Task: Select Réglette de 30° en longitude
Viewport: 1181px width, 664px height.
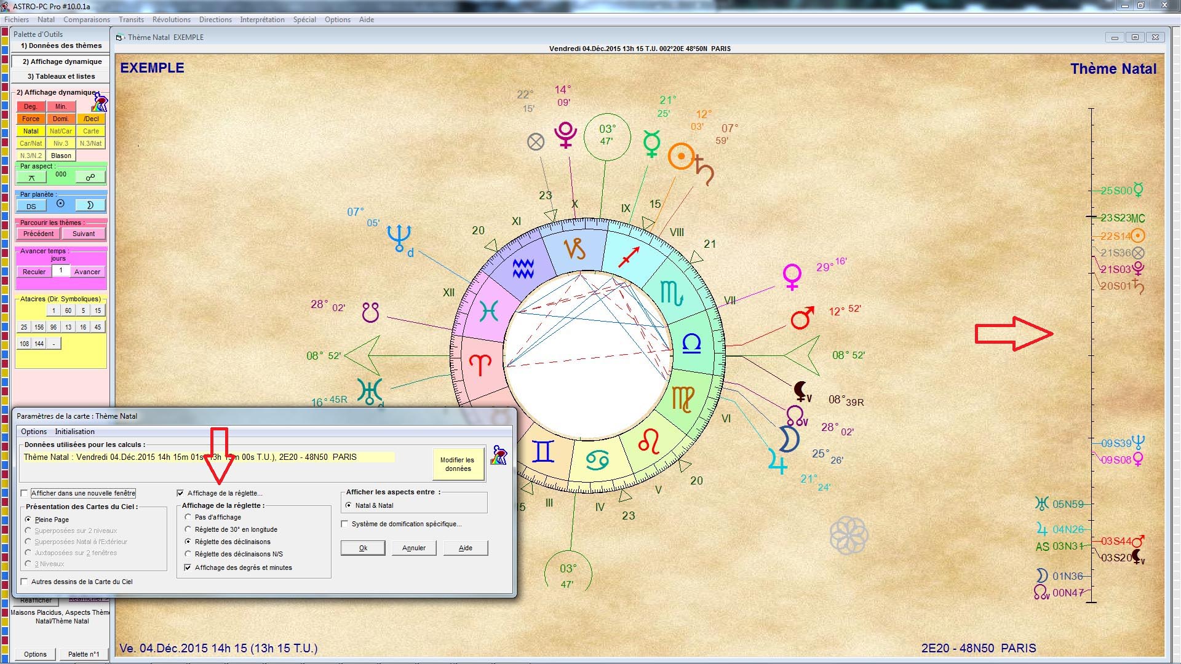Action: [x=188, y=529]
